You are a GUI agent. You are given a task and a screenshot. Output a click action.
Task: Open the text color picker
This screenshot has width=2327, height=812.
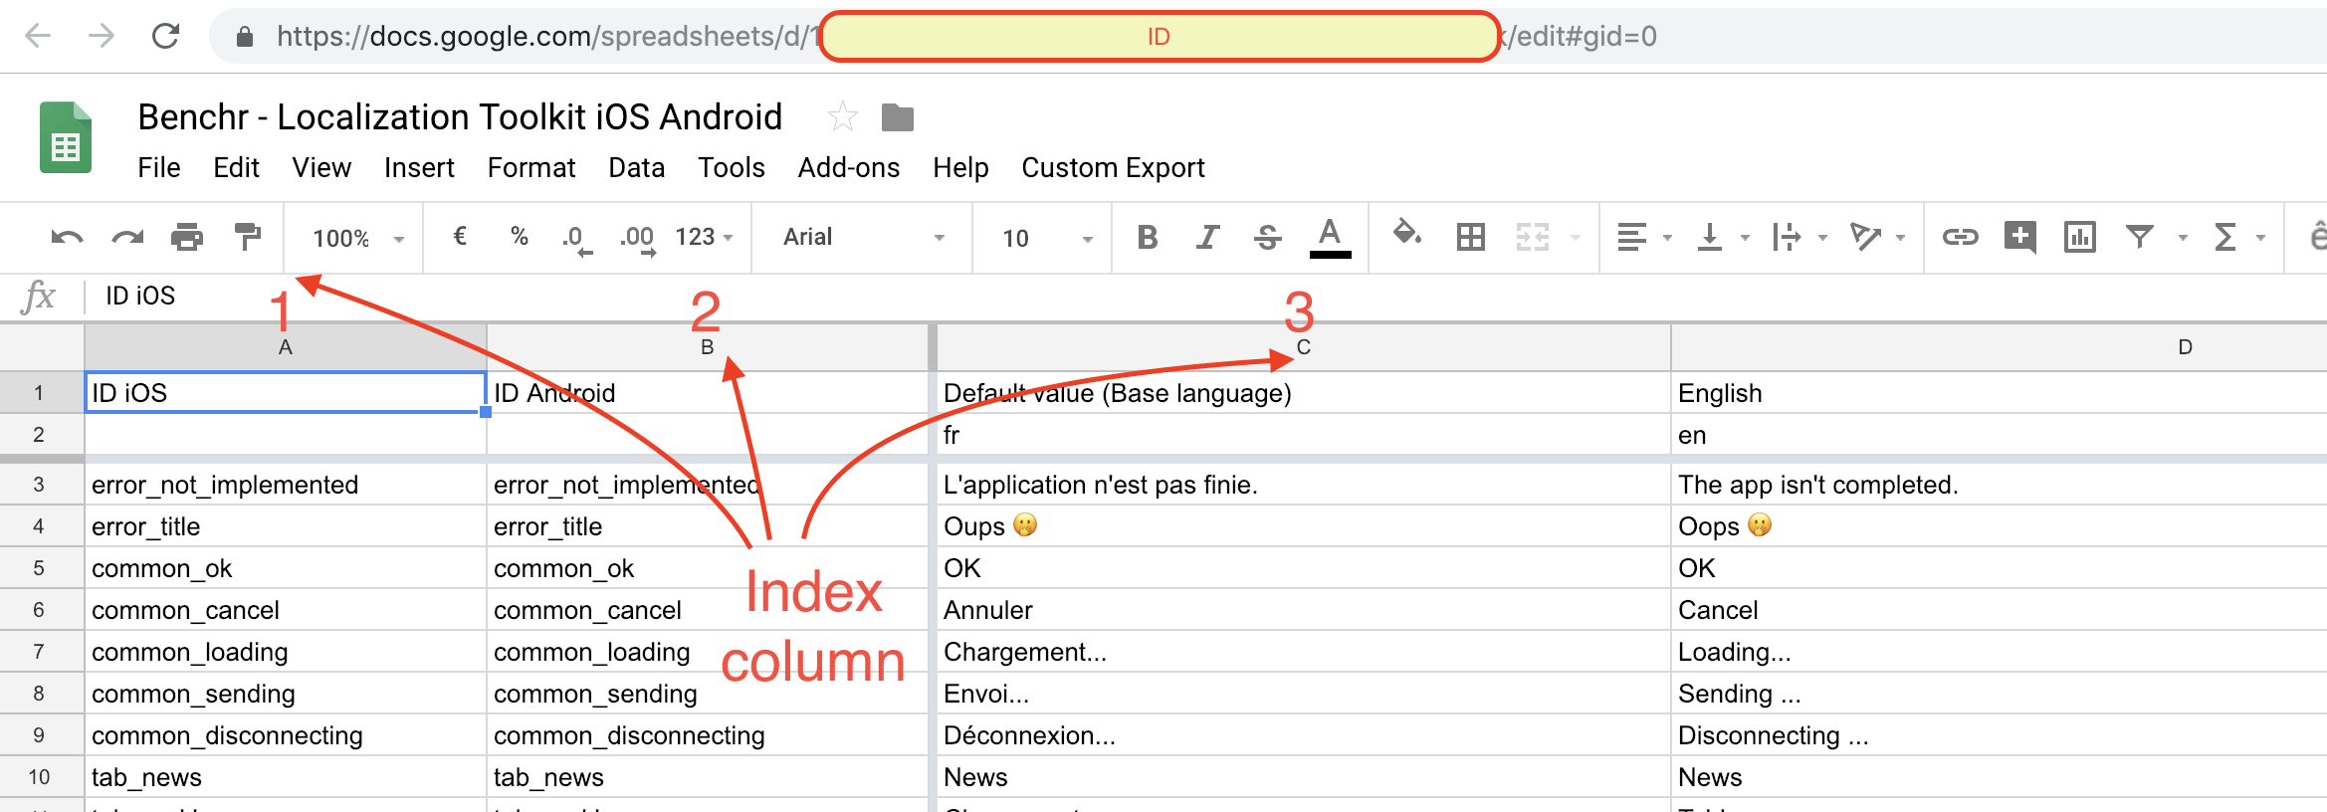[1330, 238]
